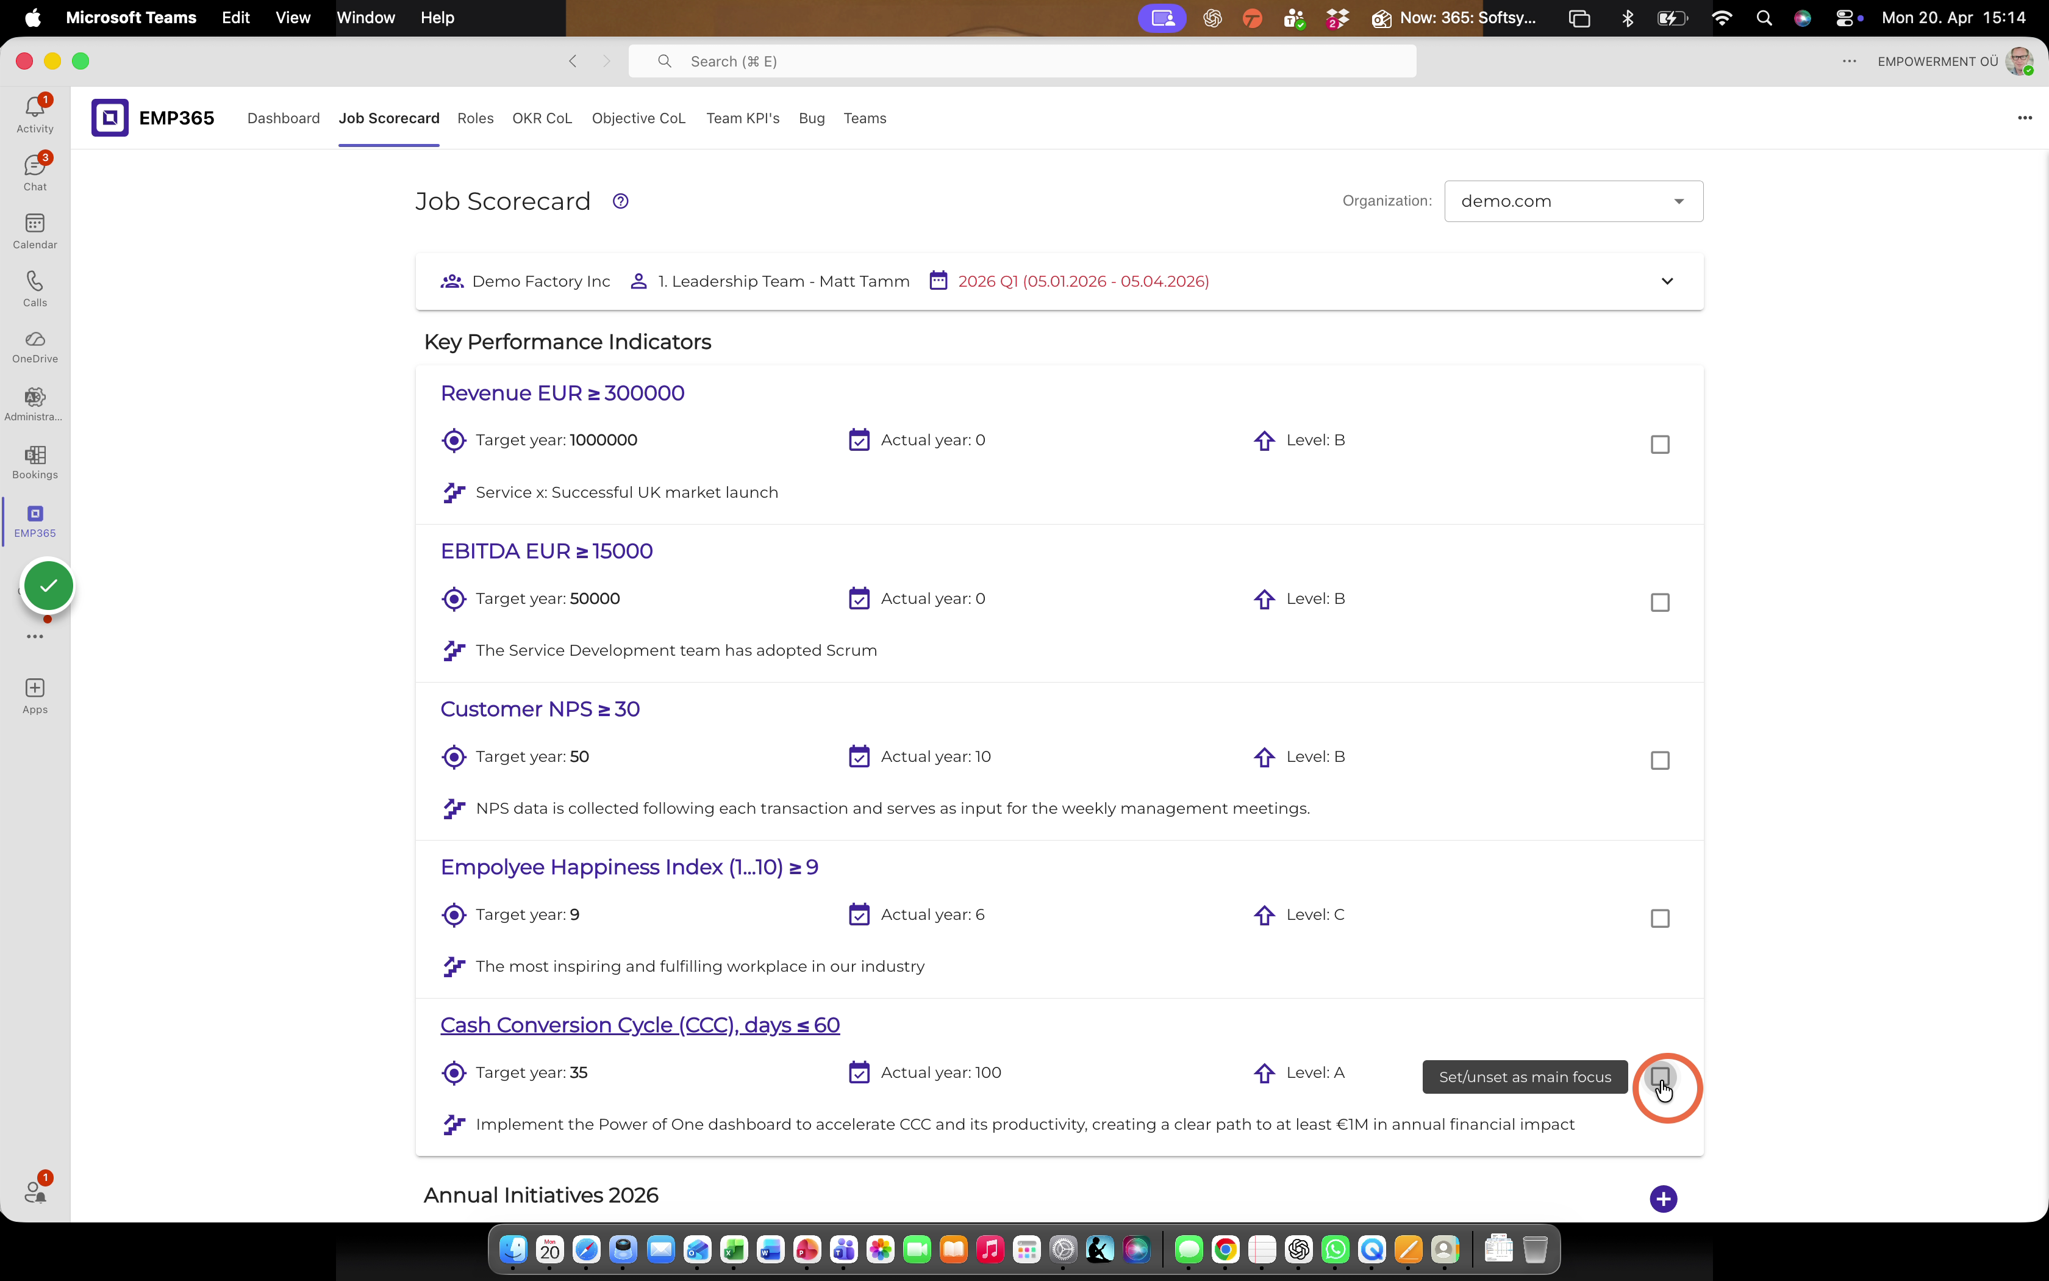Viewport: 2049px width, 1281px height.
Task: Open the Help menu in the menu bar
Action: click(x=437, y=18)
